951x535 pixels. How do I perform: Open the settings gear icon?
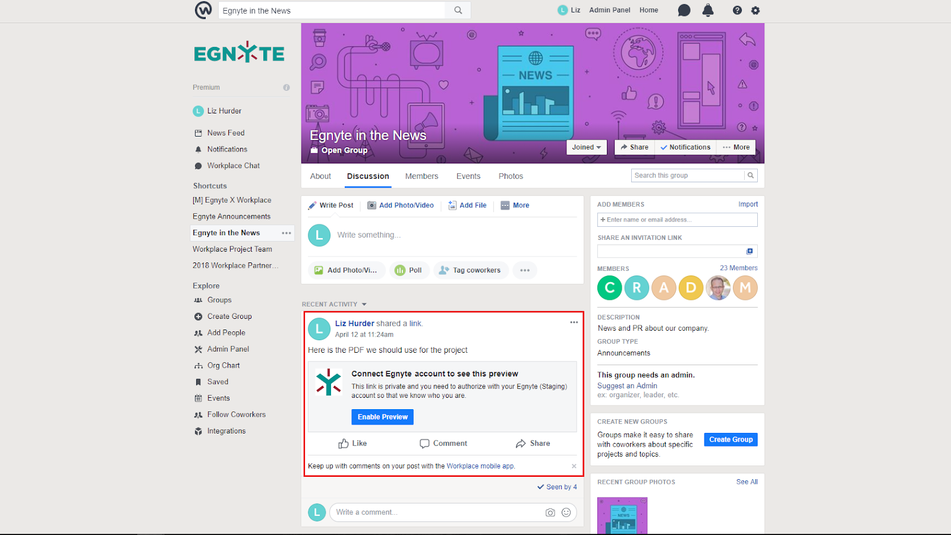coord(755,10)
